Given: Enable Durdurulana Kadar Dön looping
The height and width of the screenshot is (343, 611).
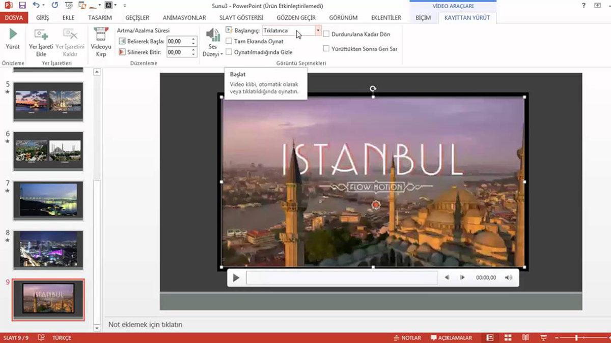Looking at the screenshot, I should click(x=326, y=34).
